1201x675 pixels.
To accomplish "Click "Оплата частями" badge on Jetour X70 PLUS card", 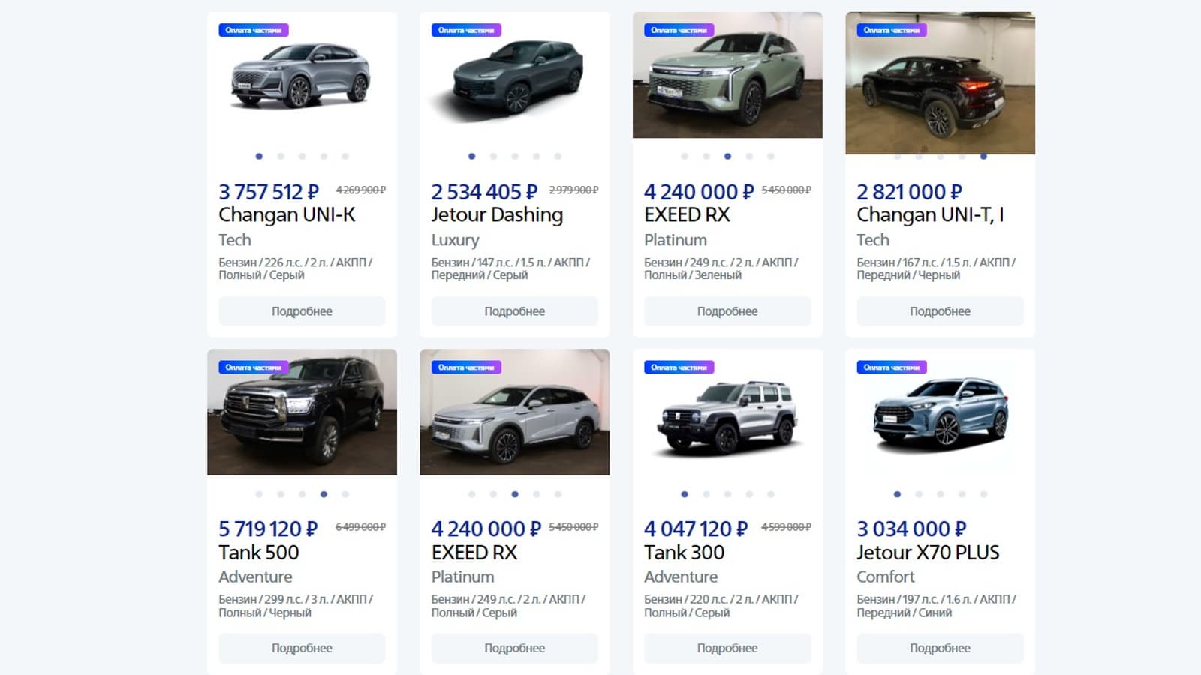I will [891, 367].
